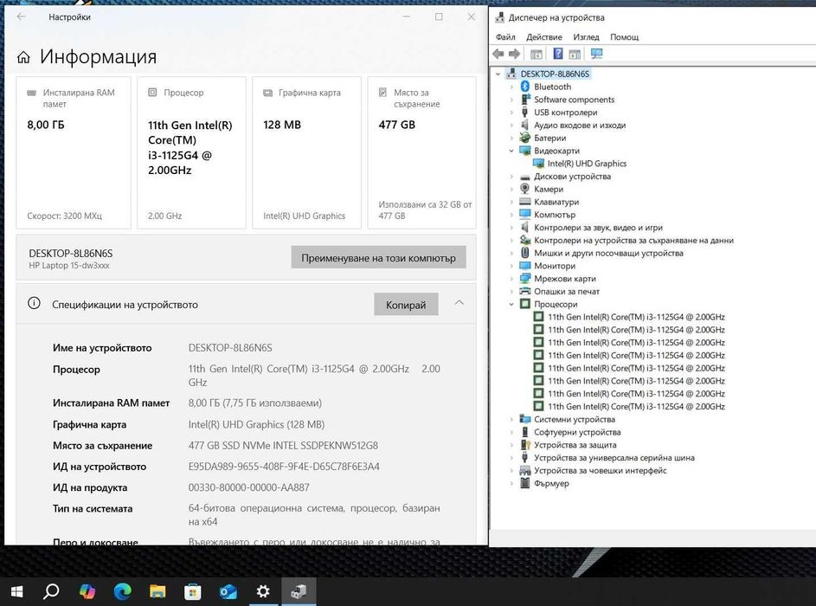Click the Копирай button
816x606 pixels.
coord(406,305)
